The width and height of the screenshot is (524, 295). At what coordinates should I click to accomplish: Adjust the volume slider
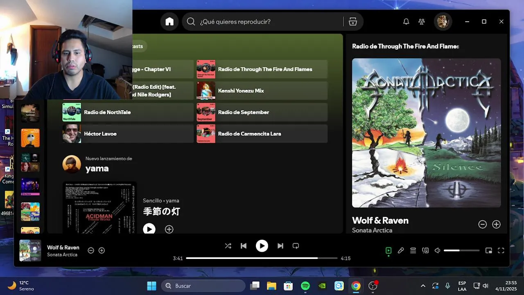[461, 250]
